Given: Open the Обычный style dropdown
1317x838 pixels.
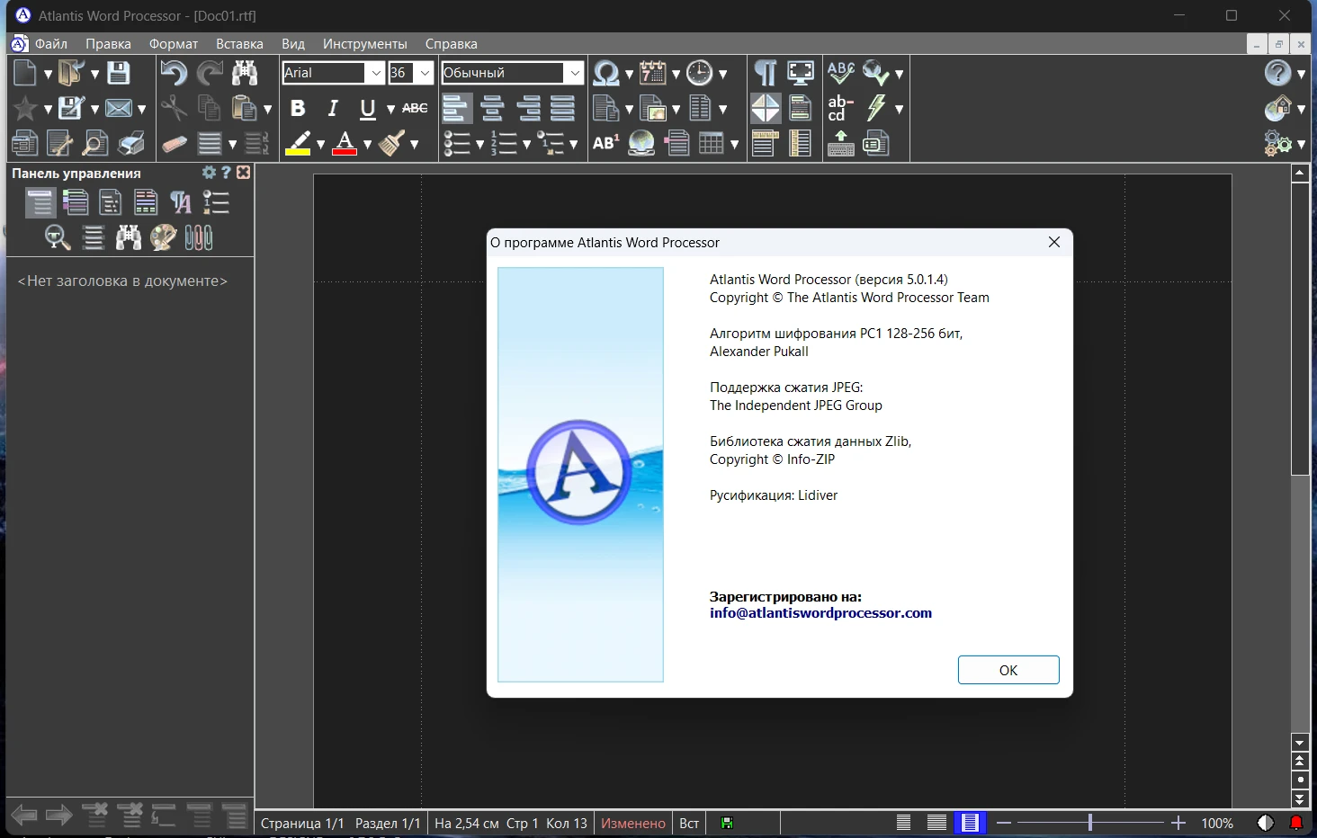Looking at the screenshot, I should pos(574,73).
